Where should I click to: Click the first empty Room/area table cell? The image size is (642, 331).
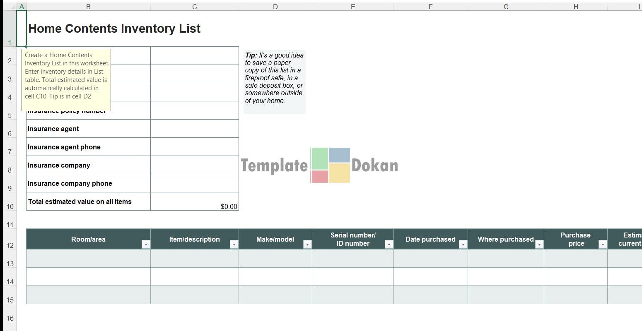tap(88, 258)
